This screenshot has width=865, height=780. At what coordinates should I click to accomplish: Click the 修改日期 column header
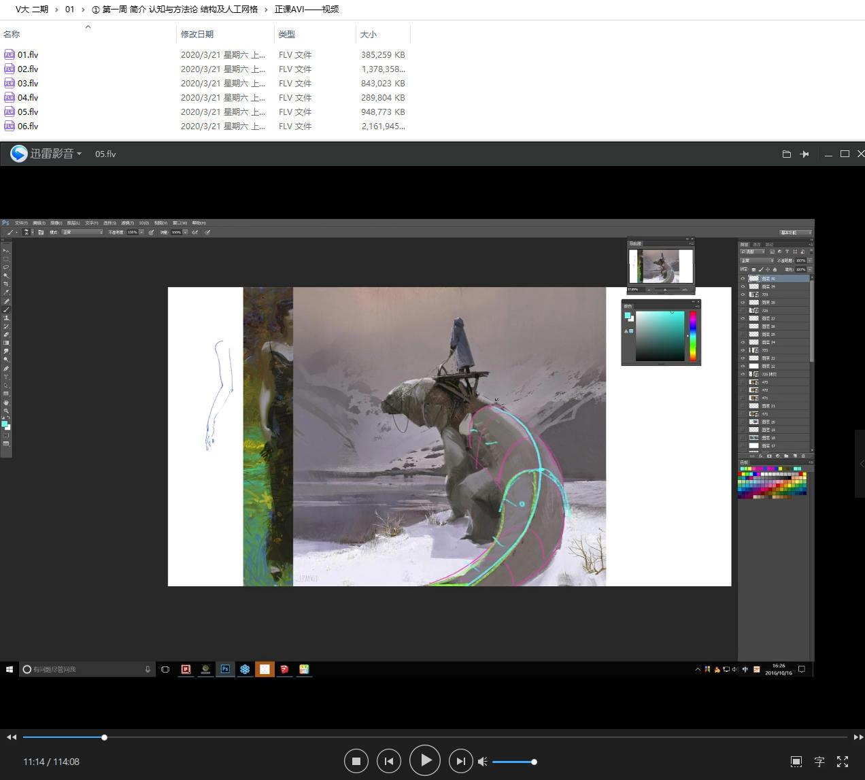(x=197, y=35)
